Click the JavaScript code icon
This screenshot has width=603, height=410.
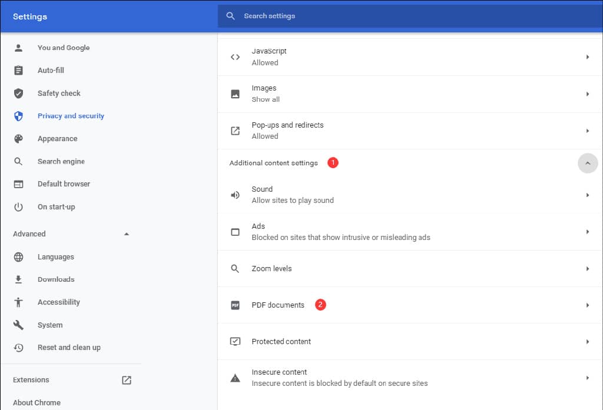[236, 56]
